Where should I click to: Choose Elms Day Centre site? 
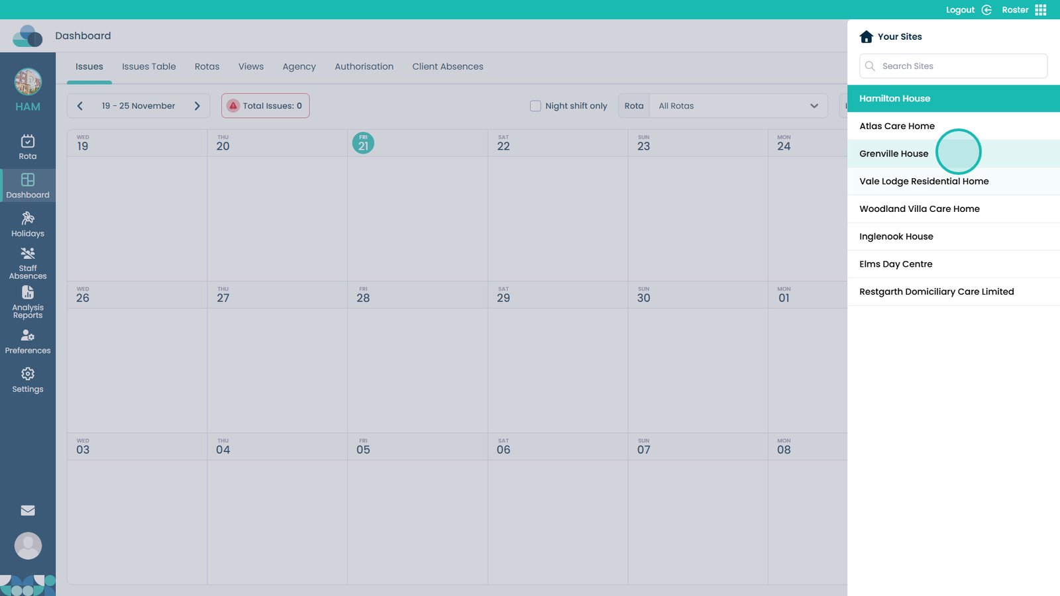pos(953,264)
